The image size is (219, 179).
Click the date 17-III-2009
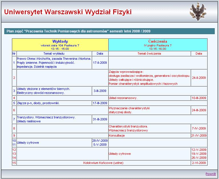[x=100, y=103]
